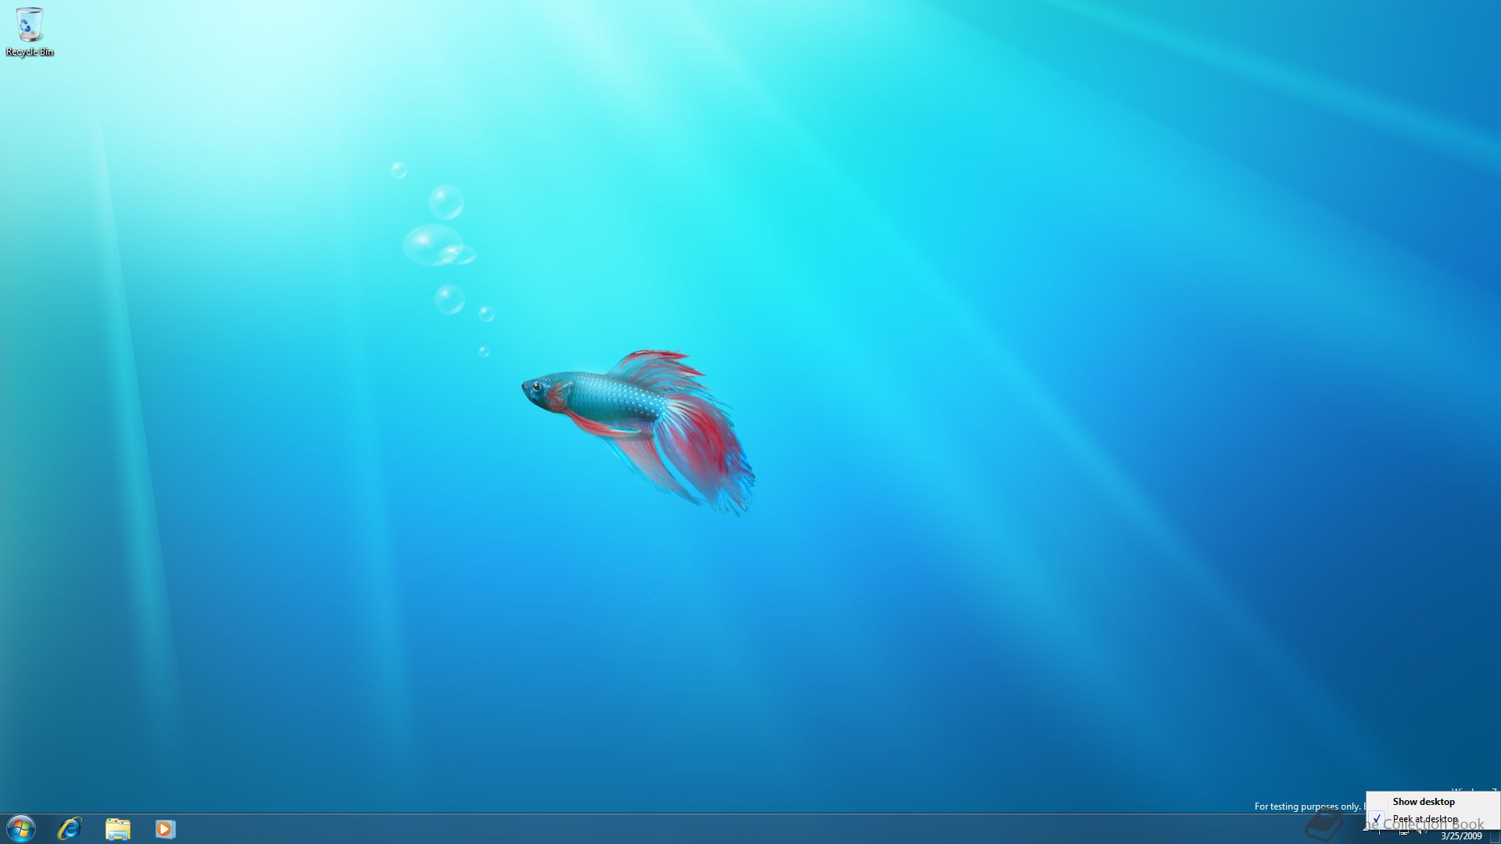Select the Recycle Bin desktop icon
The image size is (1501, 844).
coord(30,32)
